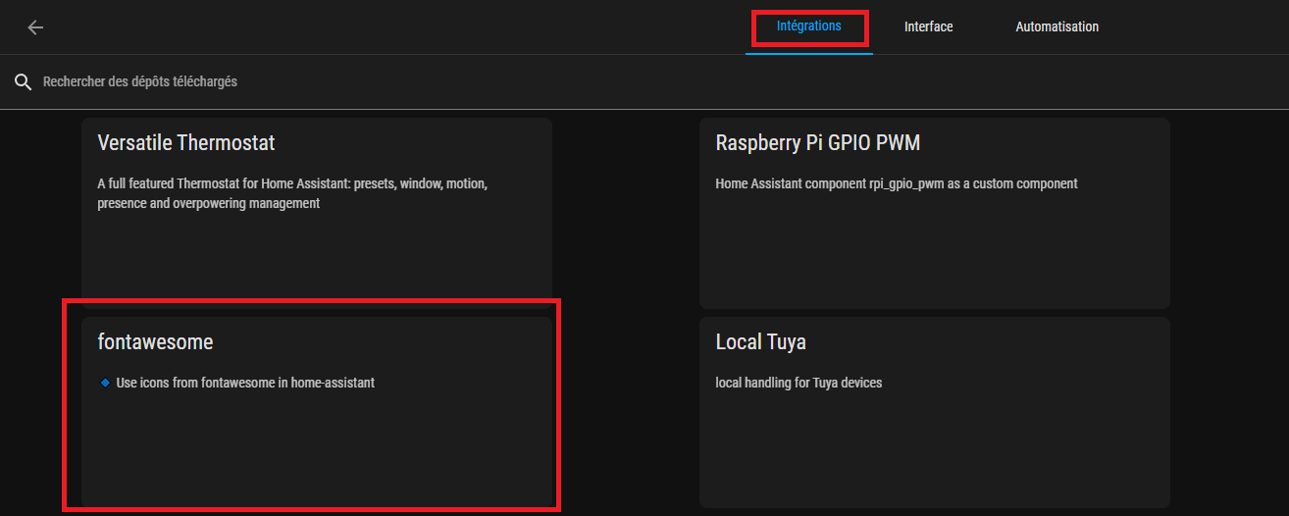Click the fontawesome repository title
The width and height of the screenshot is (1289, 516).
click(x=155, y=341)
